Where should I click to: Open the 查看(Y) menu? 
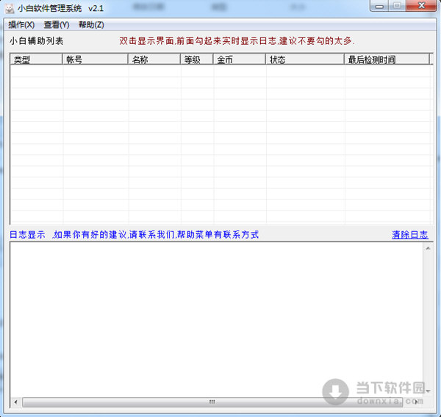(x=57, y=25)
